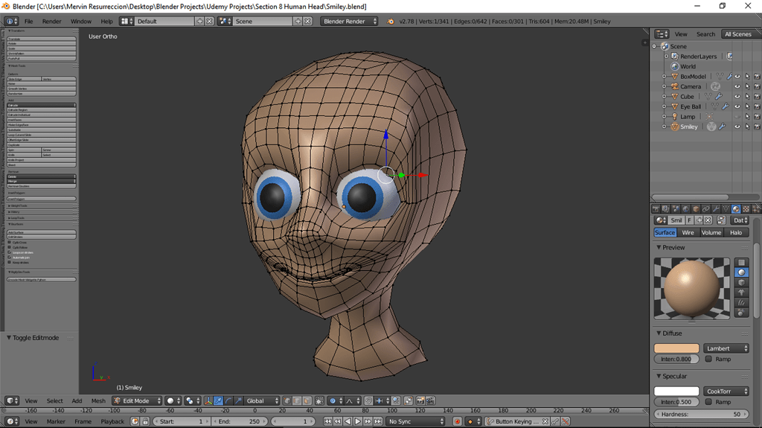Open the Window menu

[x=80, y=22]
